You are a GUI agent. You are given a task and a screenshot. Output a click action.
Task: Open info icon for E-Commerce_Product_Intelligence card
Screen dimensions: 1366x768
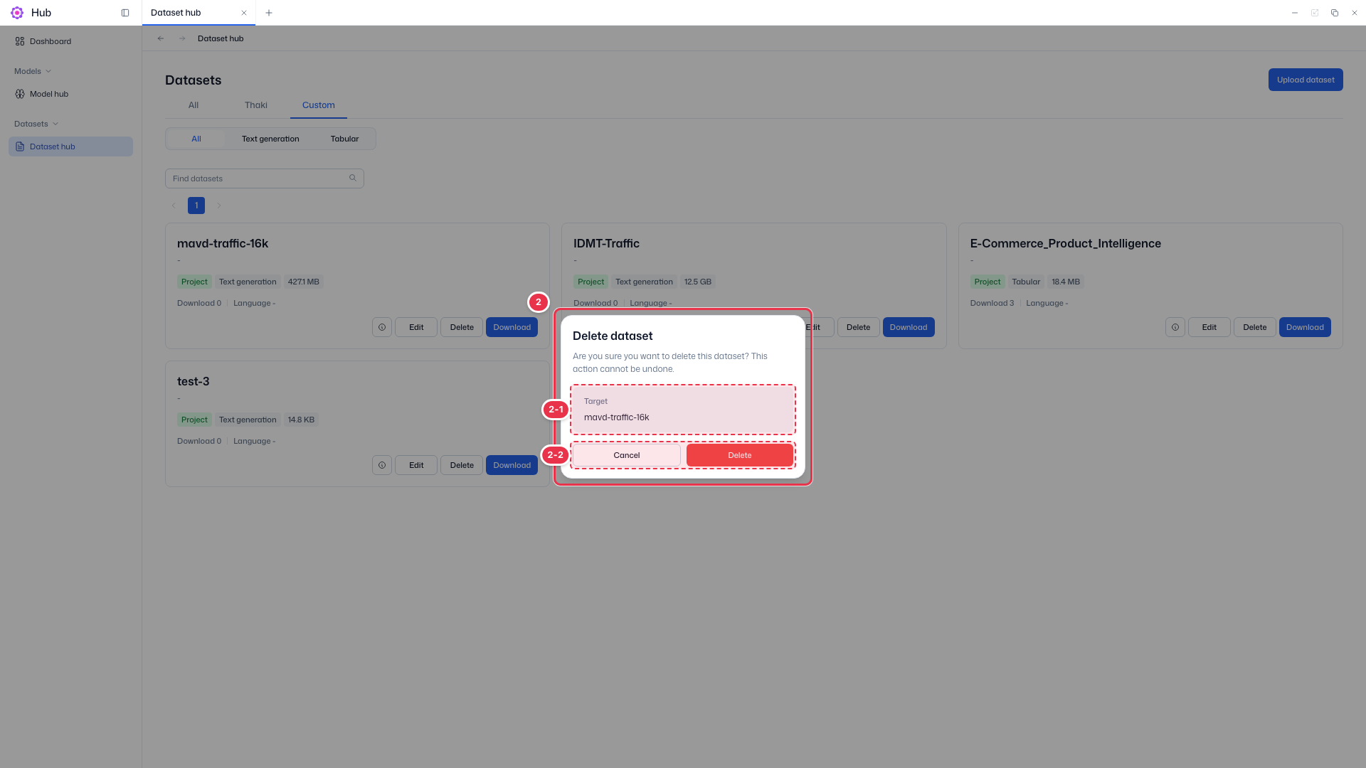pyautogui.click(x=1175, y=327)
